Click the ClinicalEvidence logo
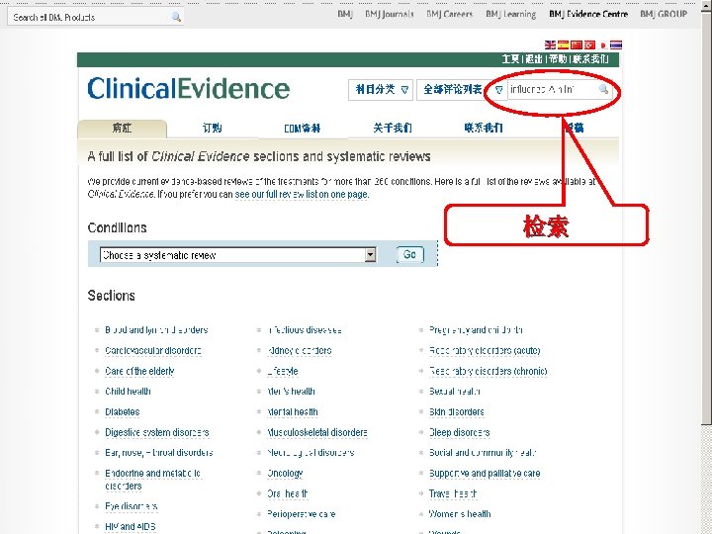The width and height of the screenshot is (712, 534). pyautogui.click(x=189, y=88)
